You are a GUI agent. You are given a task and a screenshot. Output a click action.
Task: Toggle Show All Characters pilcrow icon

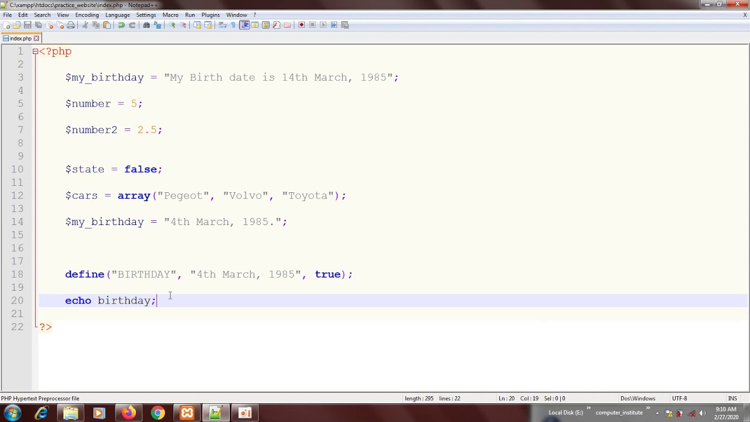point(233,25)
